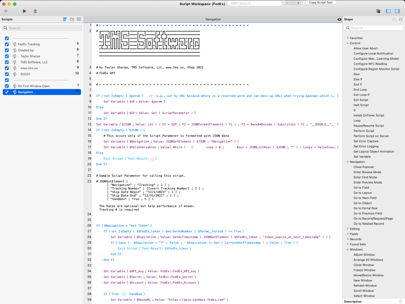Uncheck the ©2021 script checkbox
The image size is (405, 304).
[7, 74]
